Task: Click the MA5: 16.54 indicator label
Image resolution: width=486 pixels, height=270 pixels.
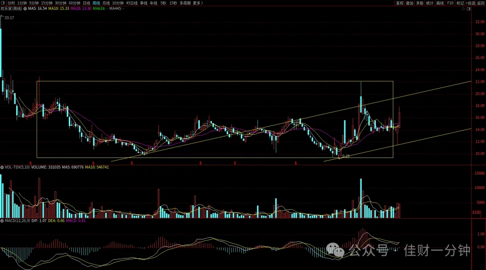Action: 37,9
